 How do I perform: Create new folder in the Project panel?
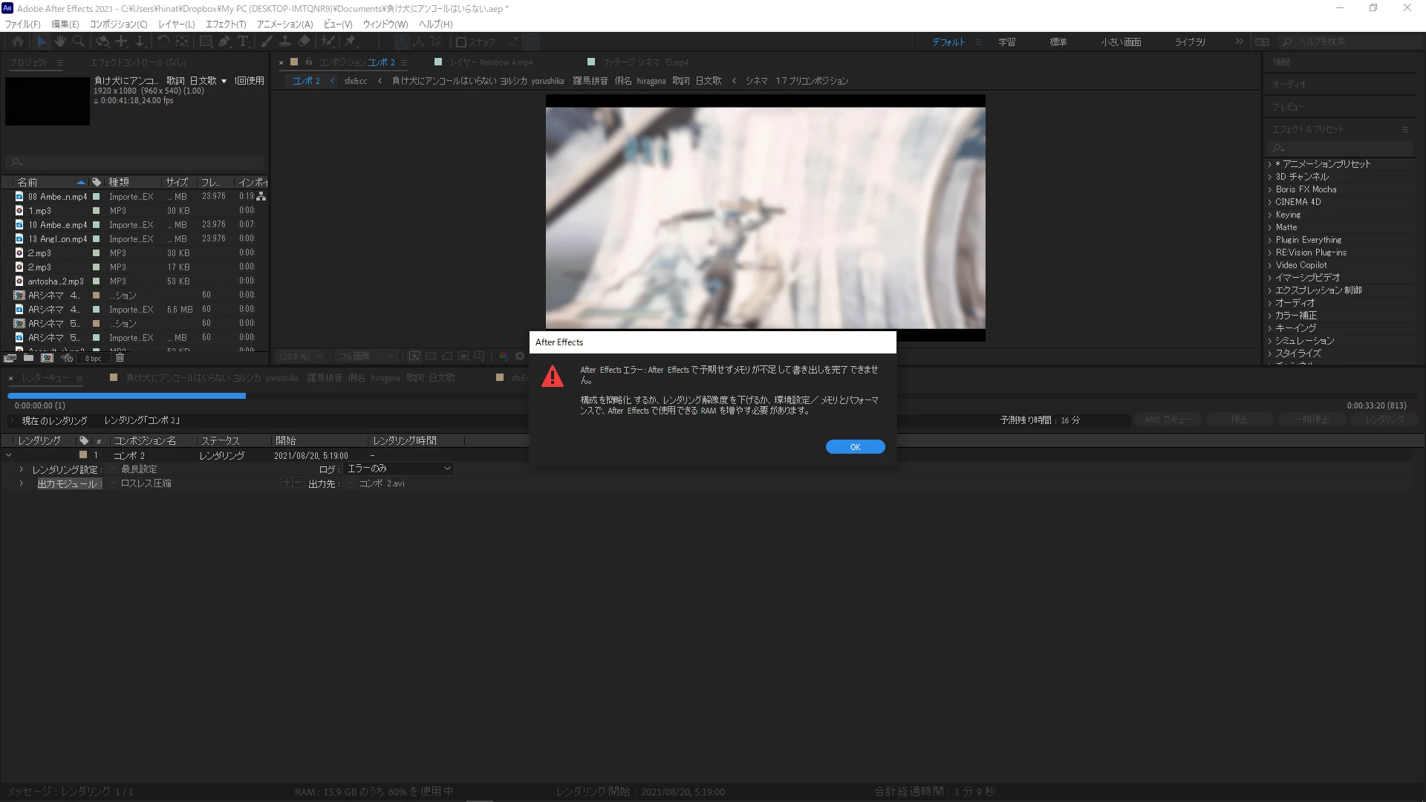pos(28,358)
